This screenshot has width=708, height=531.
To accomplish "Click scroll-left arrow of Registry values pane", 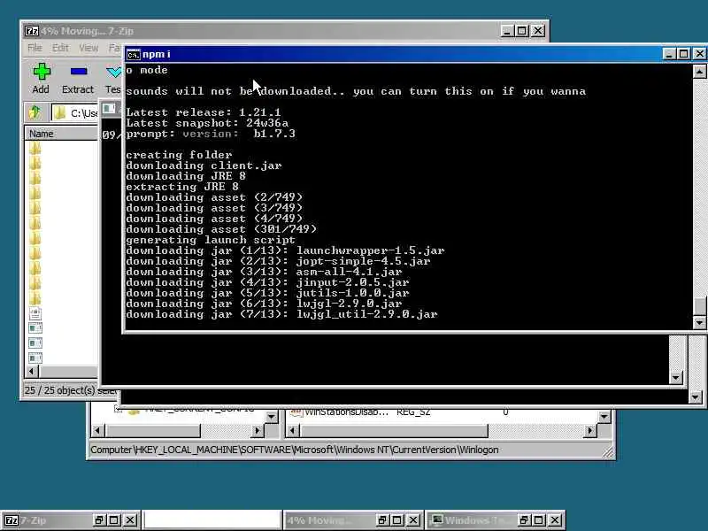I will [292, 431].
